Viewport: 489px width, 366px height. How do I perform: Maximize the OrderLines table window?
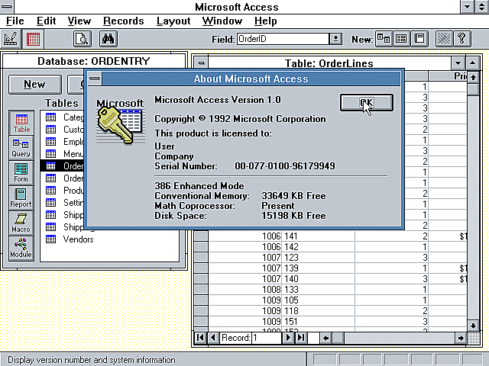tap(472, 63)
